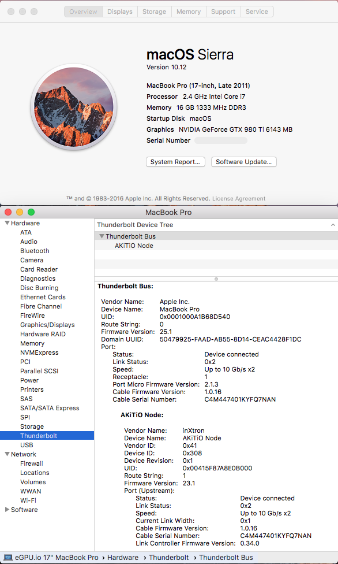This screenshot has width=338, height=564.
Task: Select FireWire in the sidebar
Action: [x=32, y=316]
